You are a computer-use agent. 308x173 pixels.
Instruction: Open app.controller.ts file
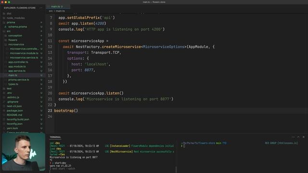coord(18,62)
